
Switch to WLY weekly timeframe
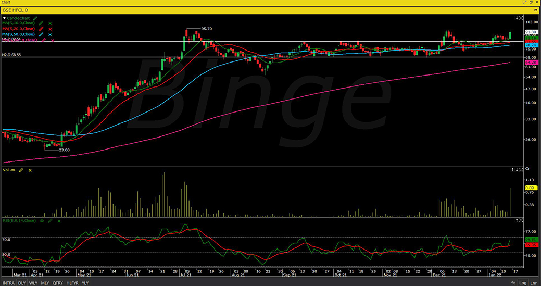(33, 283)
